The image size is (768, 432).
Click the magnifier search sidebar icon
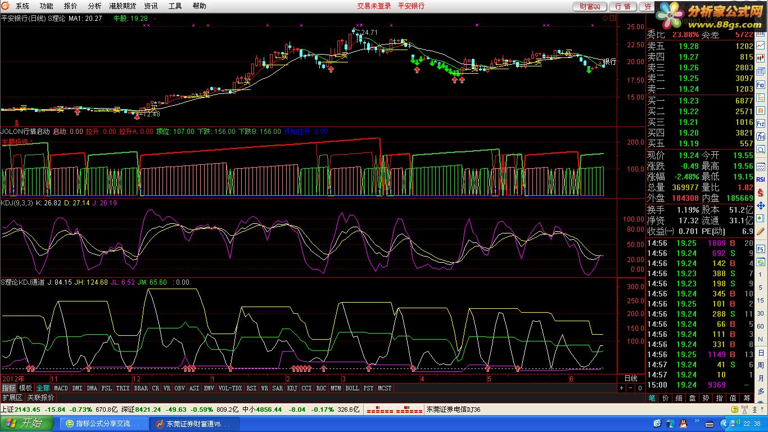coord(761,148)
